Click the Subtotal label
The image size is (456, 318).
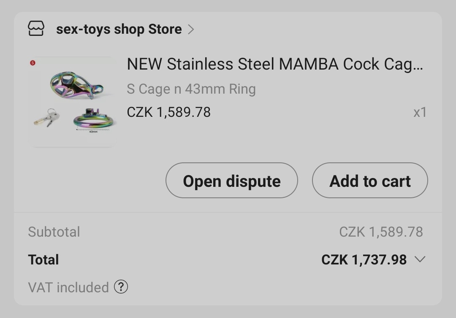pyautogui.click(x=54, y=232)
